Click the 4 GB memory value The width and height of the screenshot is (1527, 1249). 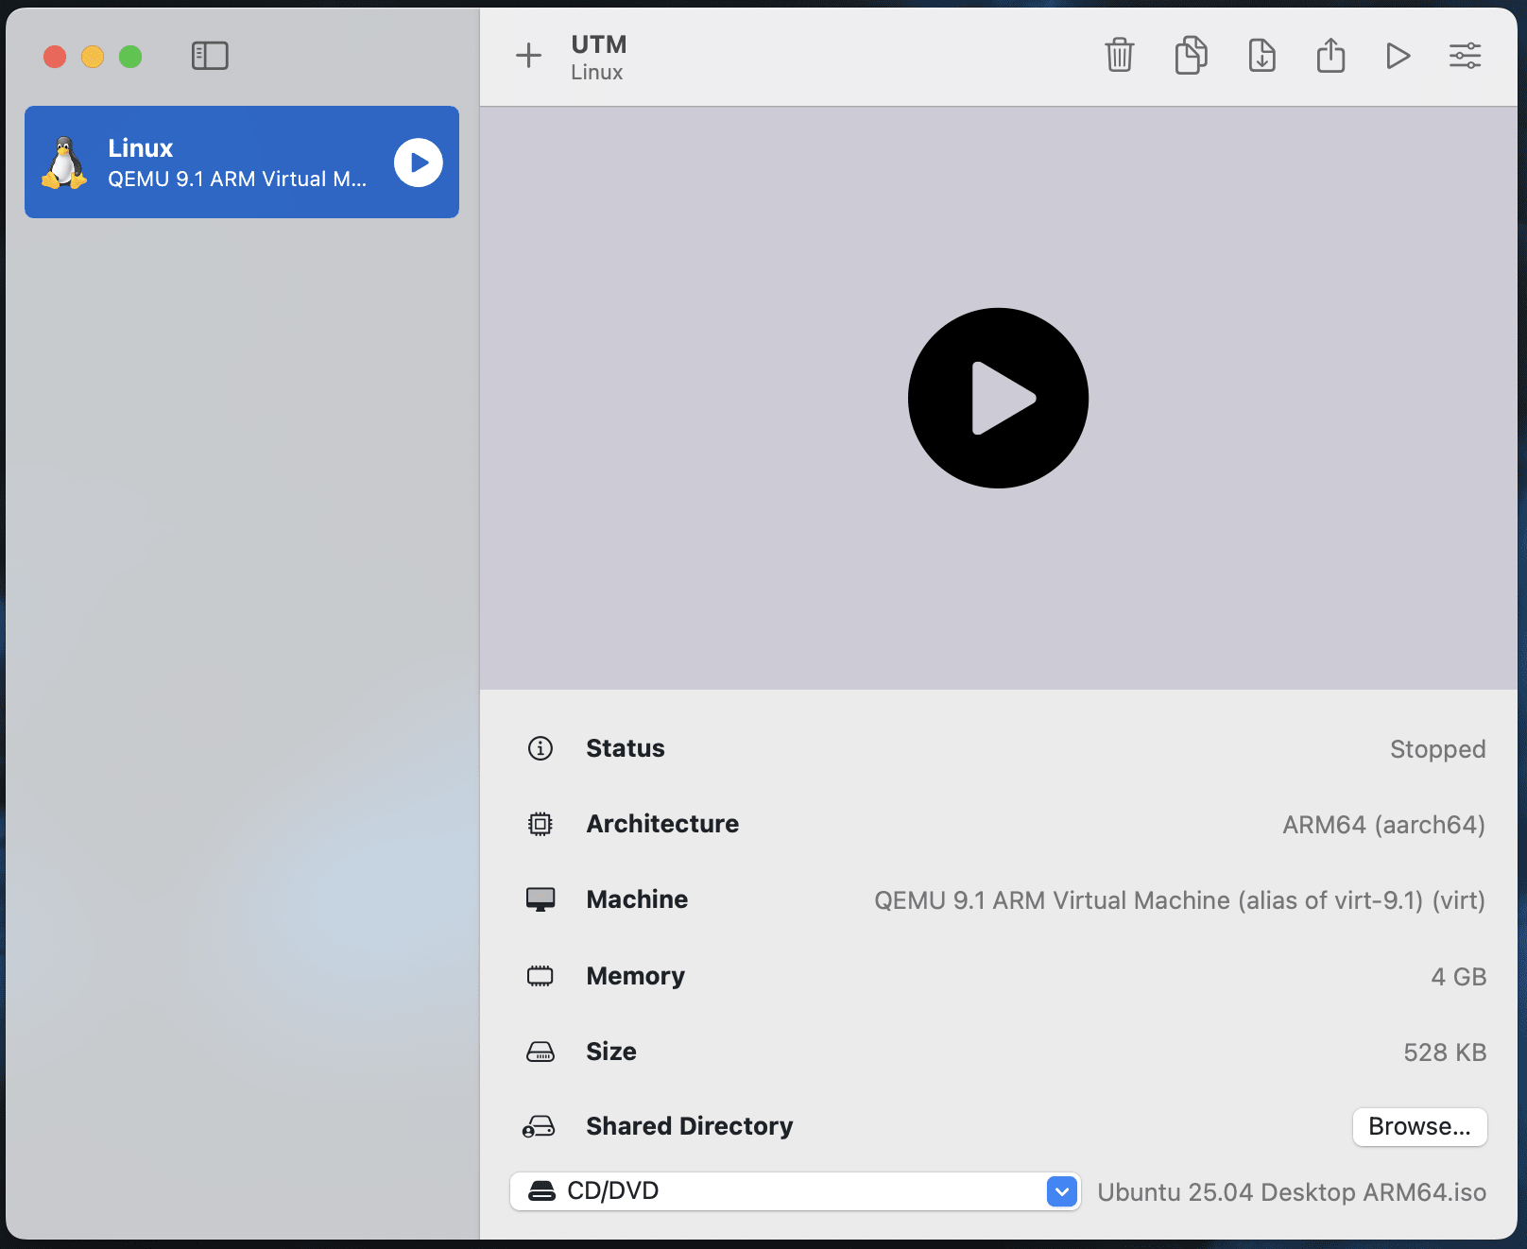pyautogui.click(x=1458, y=977)
